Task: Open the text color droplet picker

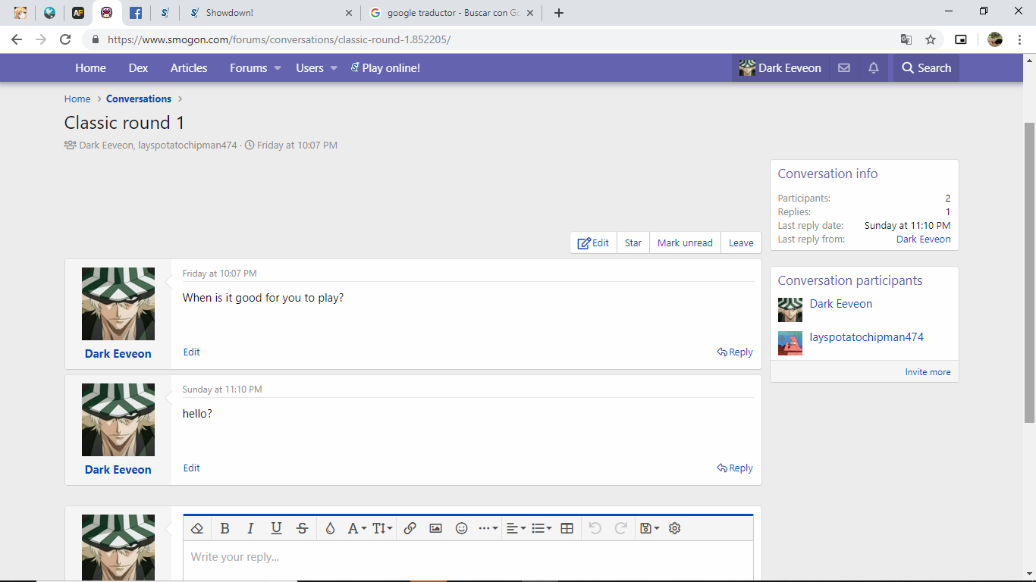Action: (x=330, y=528)
